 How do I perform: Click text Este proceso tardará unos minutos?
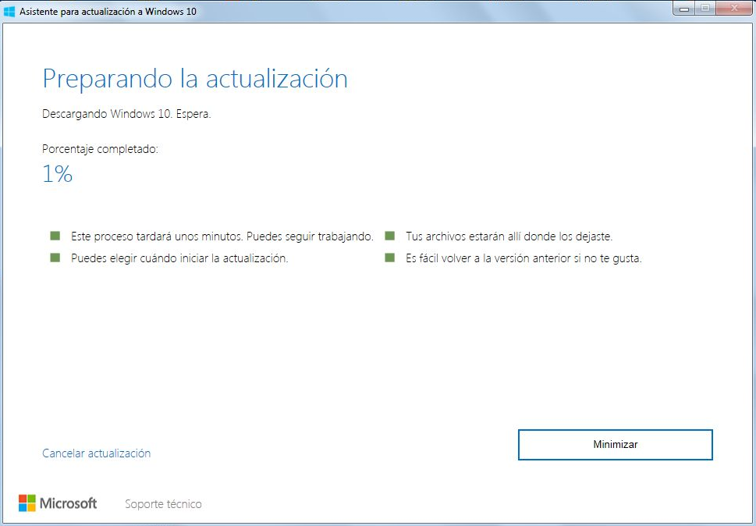157,236
